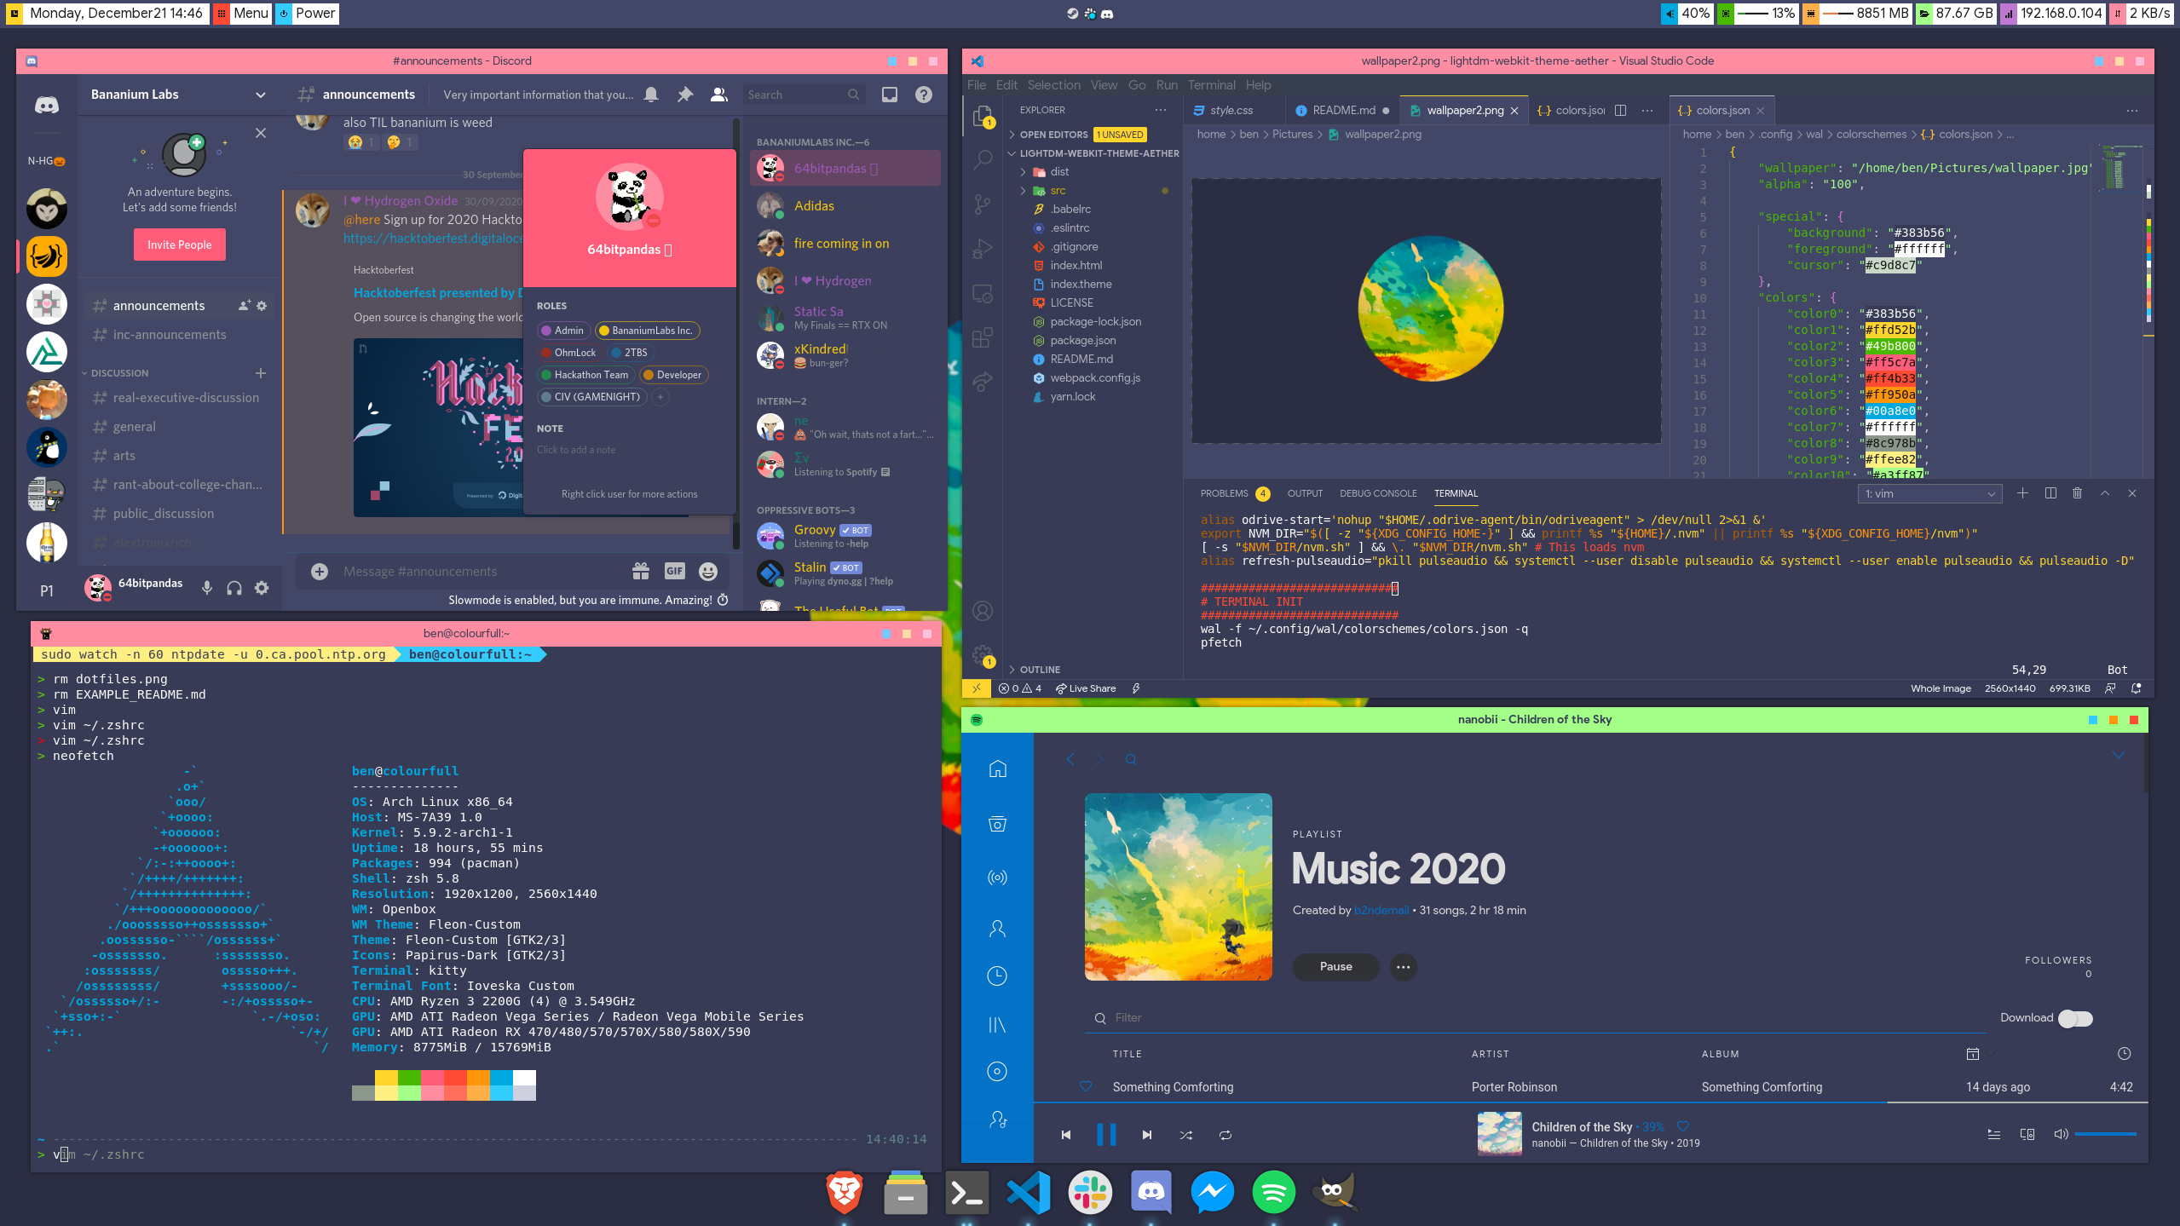This screenshot has width=2180, height=1226.
Task: Open Spotify top-right chevron menu
Action: pyautogui.click(x=2119, y=757)
